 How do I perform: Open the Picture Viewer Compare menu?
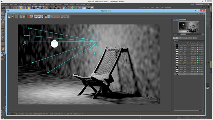pyautogui.click(x=24, y=14)
